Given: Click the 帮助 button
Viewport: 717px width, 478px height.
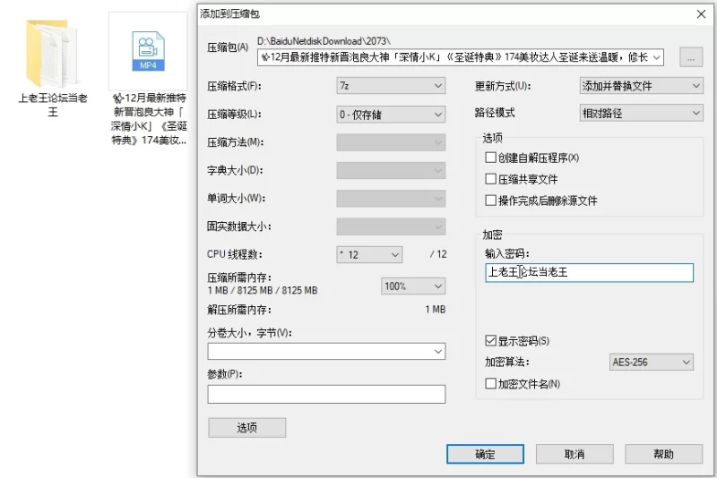Looking at the screenshot, I should pyautogui.click(x=663, y=454).
